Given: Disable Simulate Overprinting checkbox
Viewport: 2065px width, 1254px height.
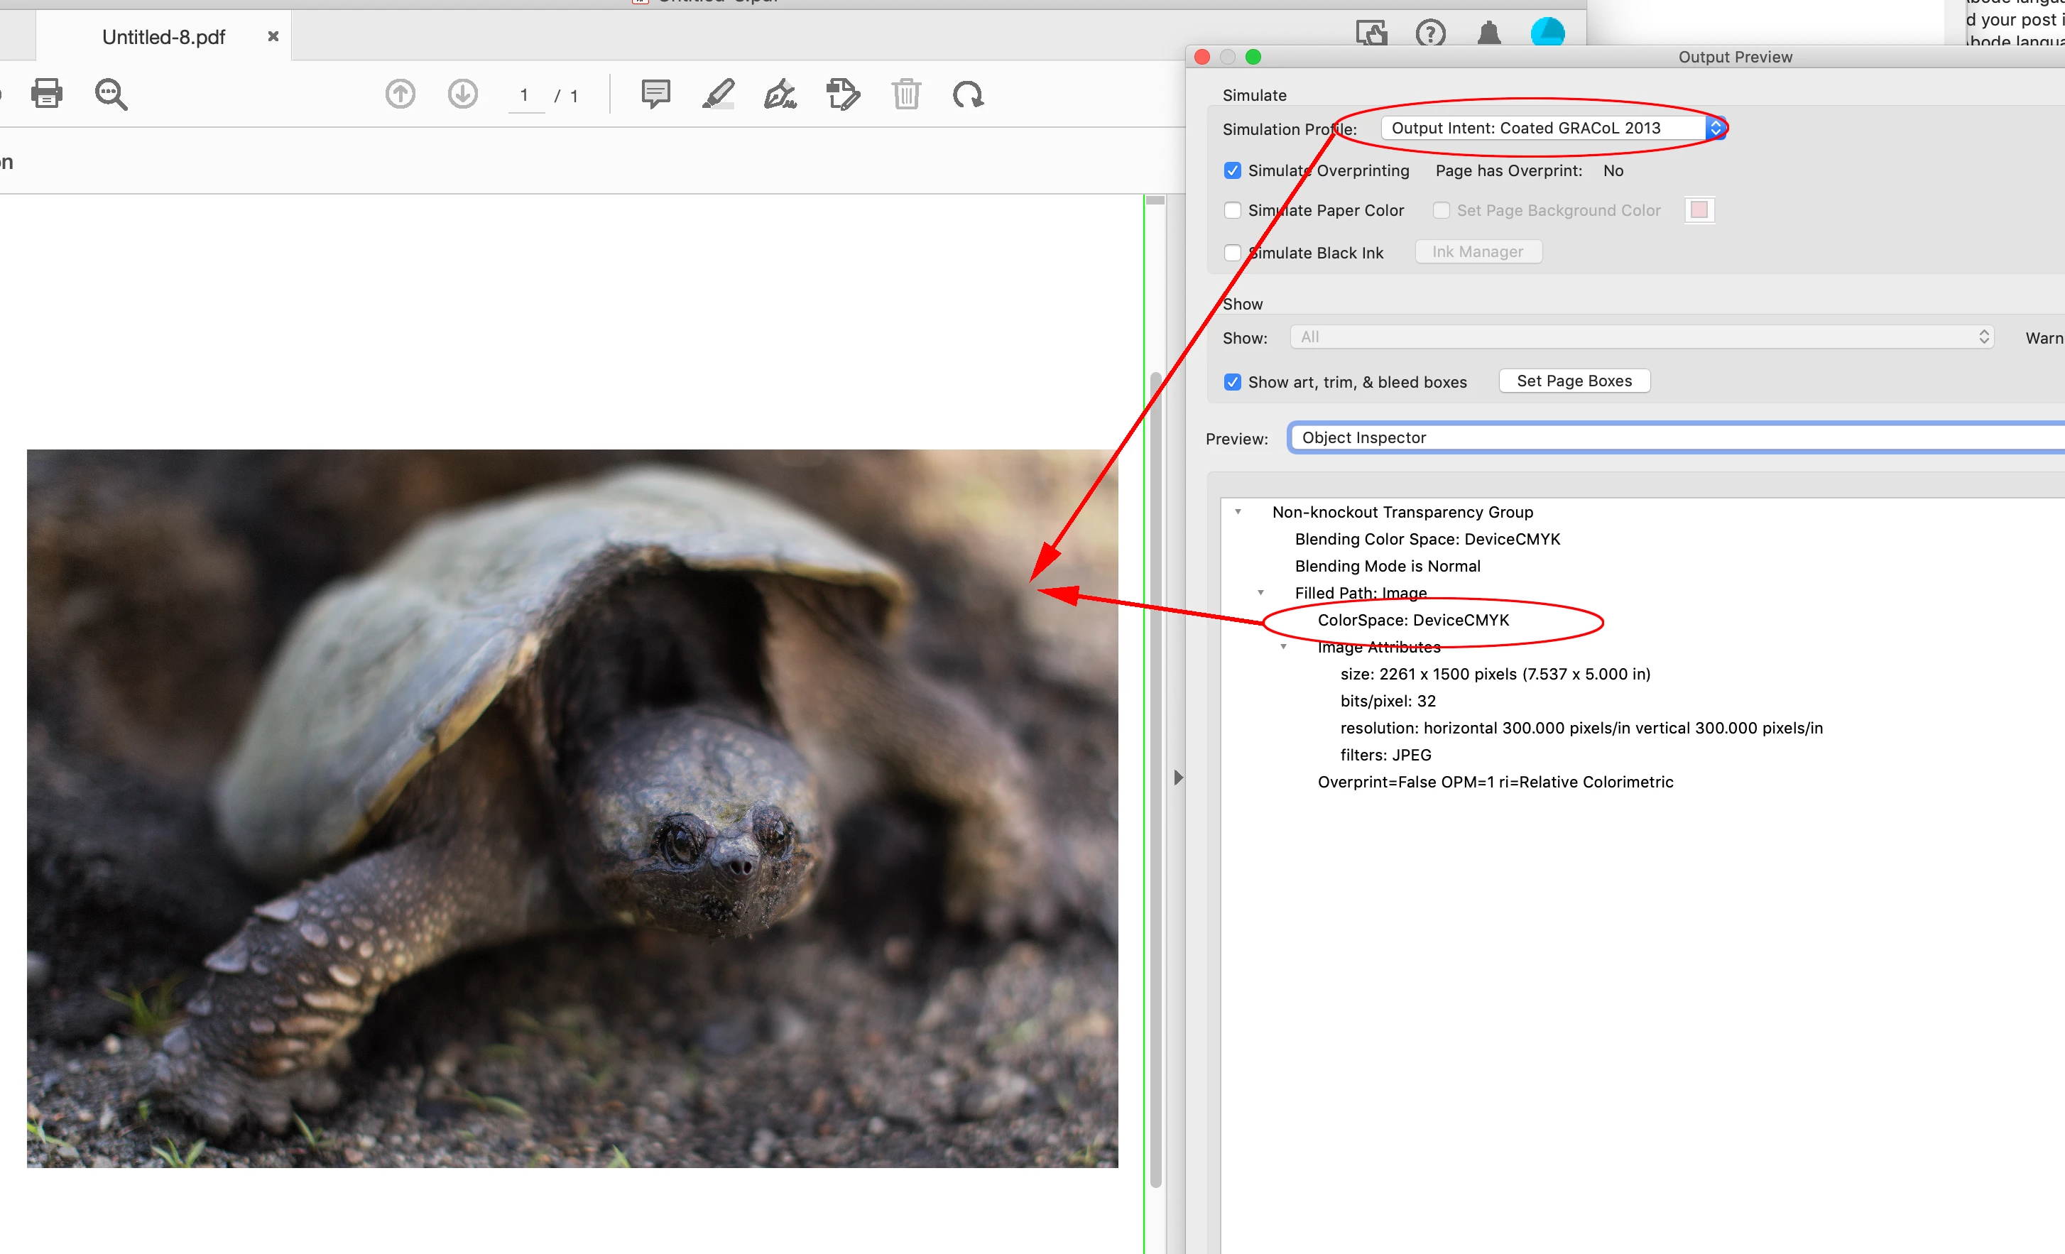Looking at the screenshot, I should 1232,171.
